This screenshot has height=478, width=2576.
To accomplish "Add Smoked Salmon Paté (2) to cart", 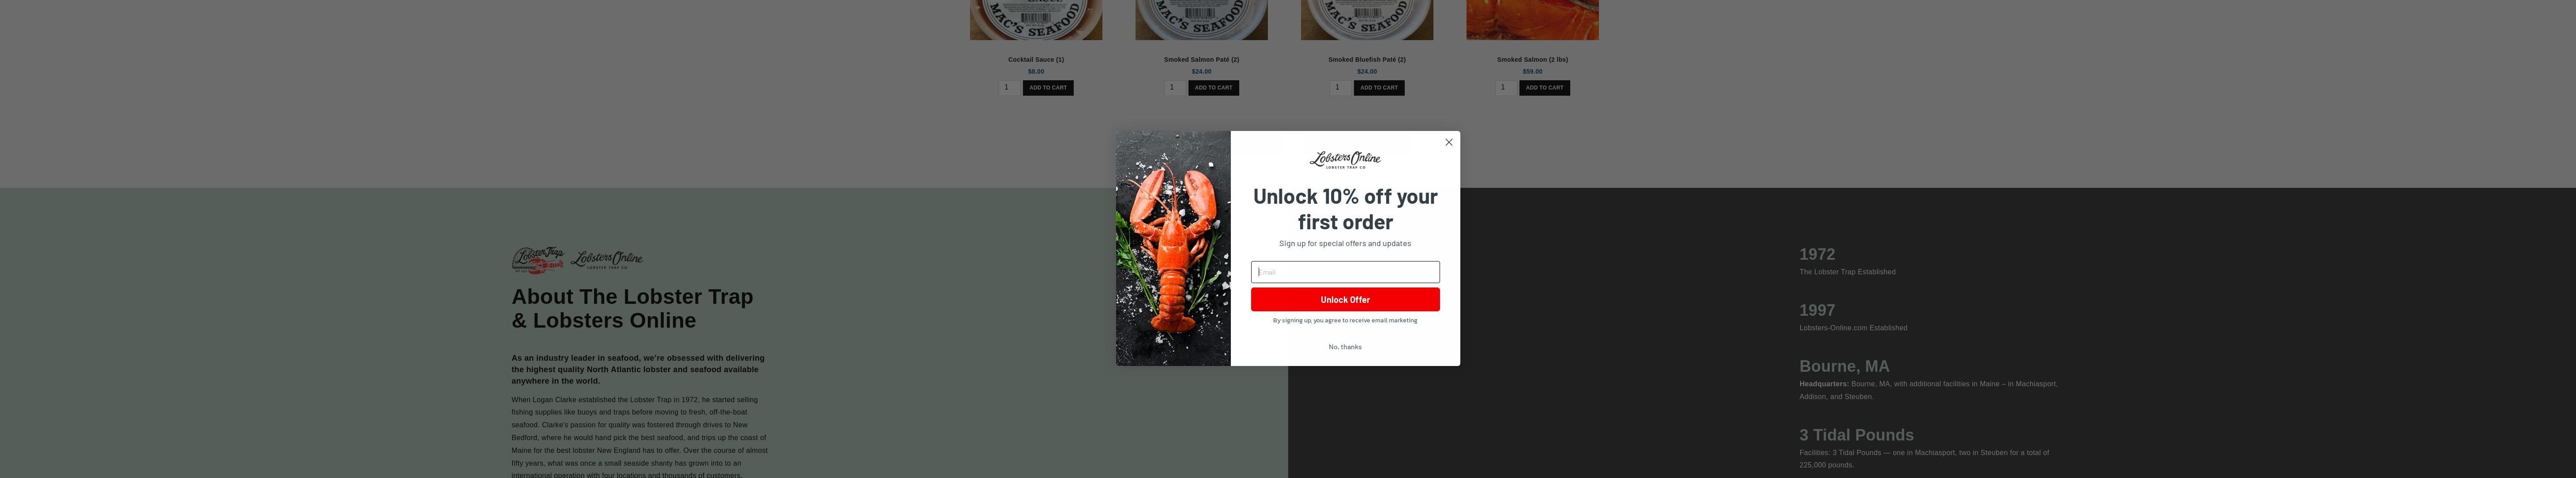I will pos(1213,88).
